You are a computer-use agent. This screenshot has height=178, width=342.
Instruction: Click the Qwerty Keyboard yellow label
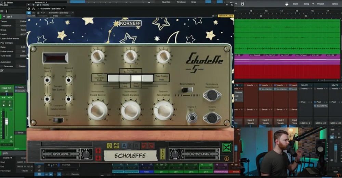[226, 16]
